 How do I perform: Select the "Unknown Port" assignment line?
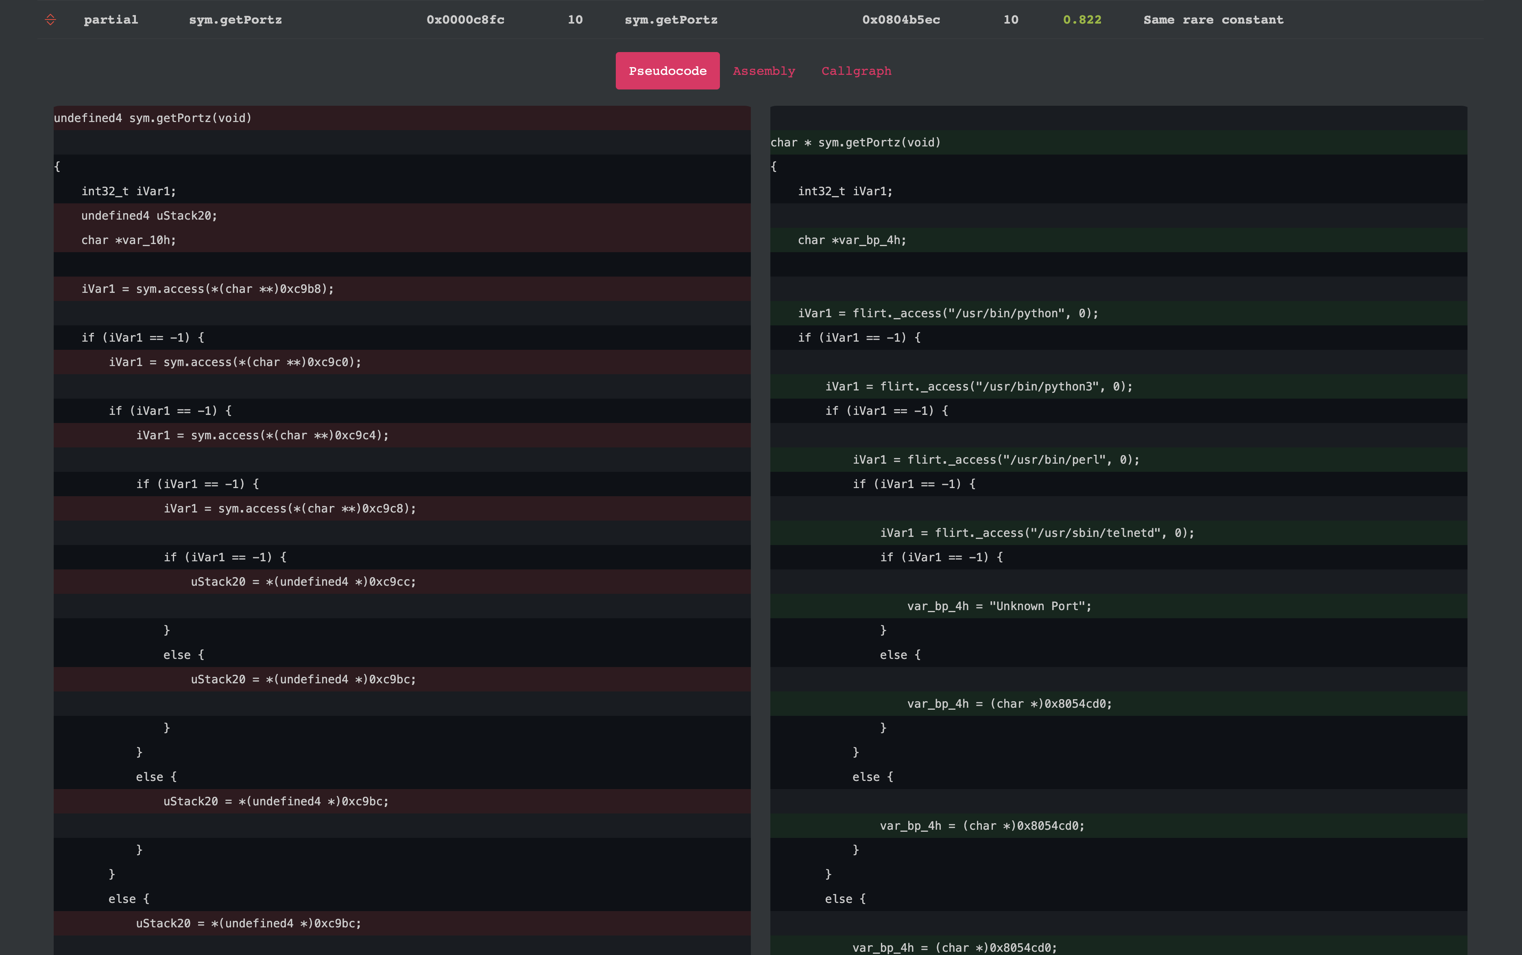[999, 606]
